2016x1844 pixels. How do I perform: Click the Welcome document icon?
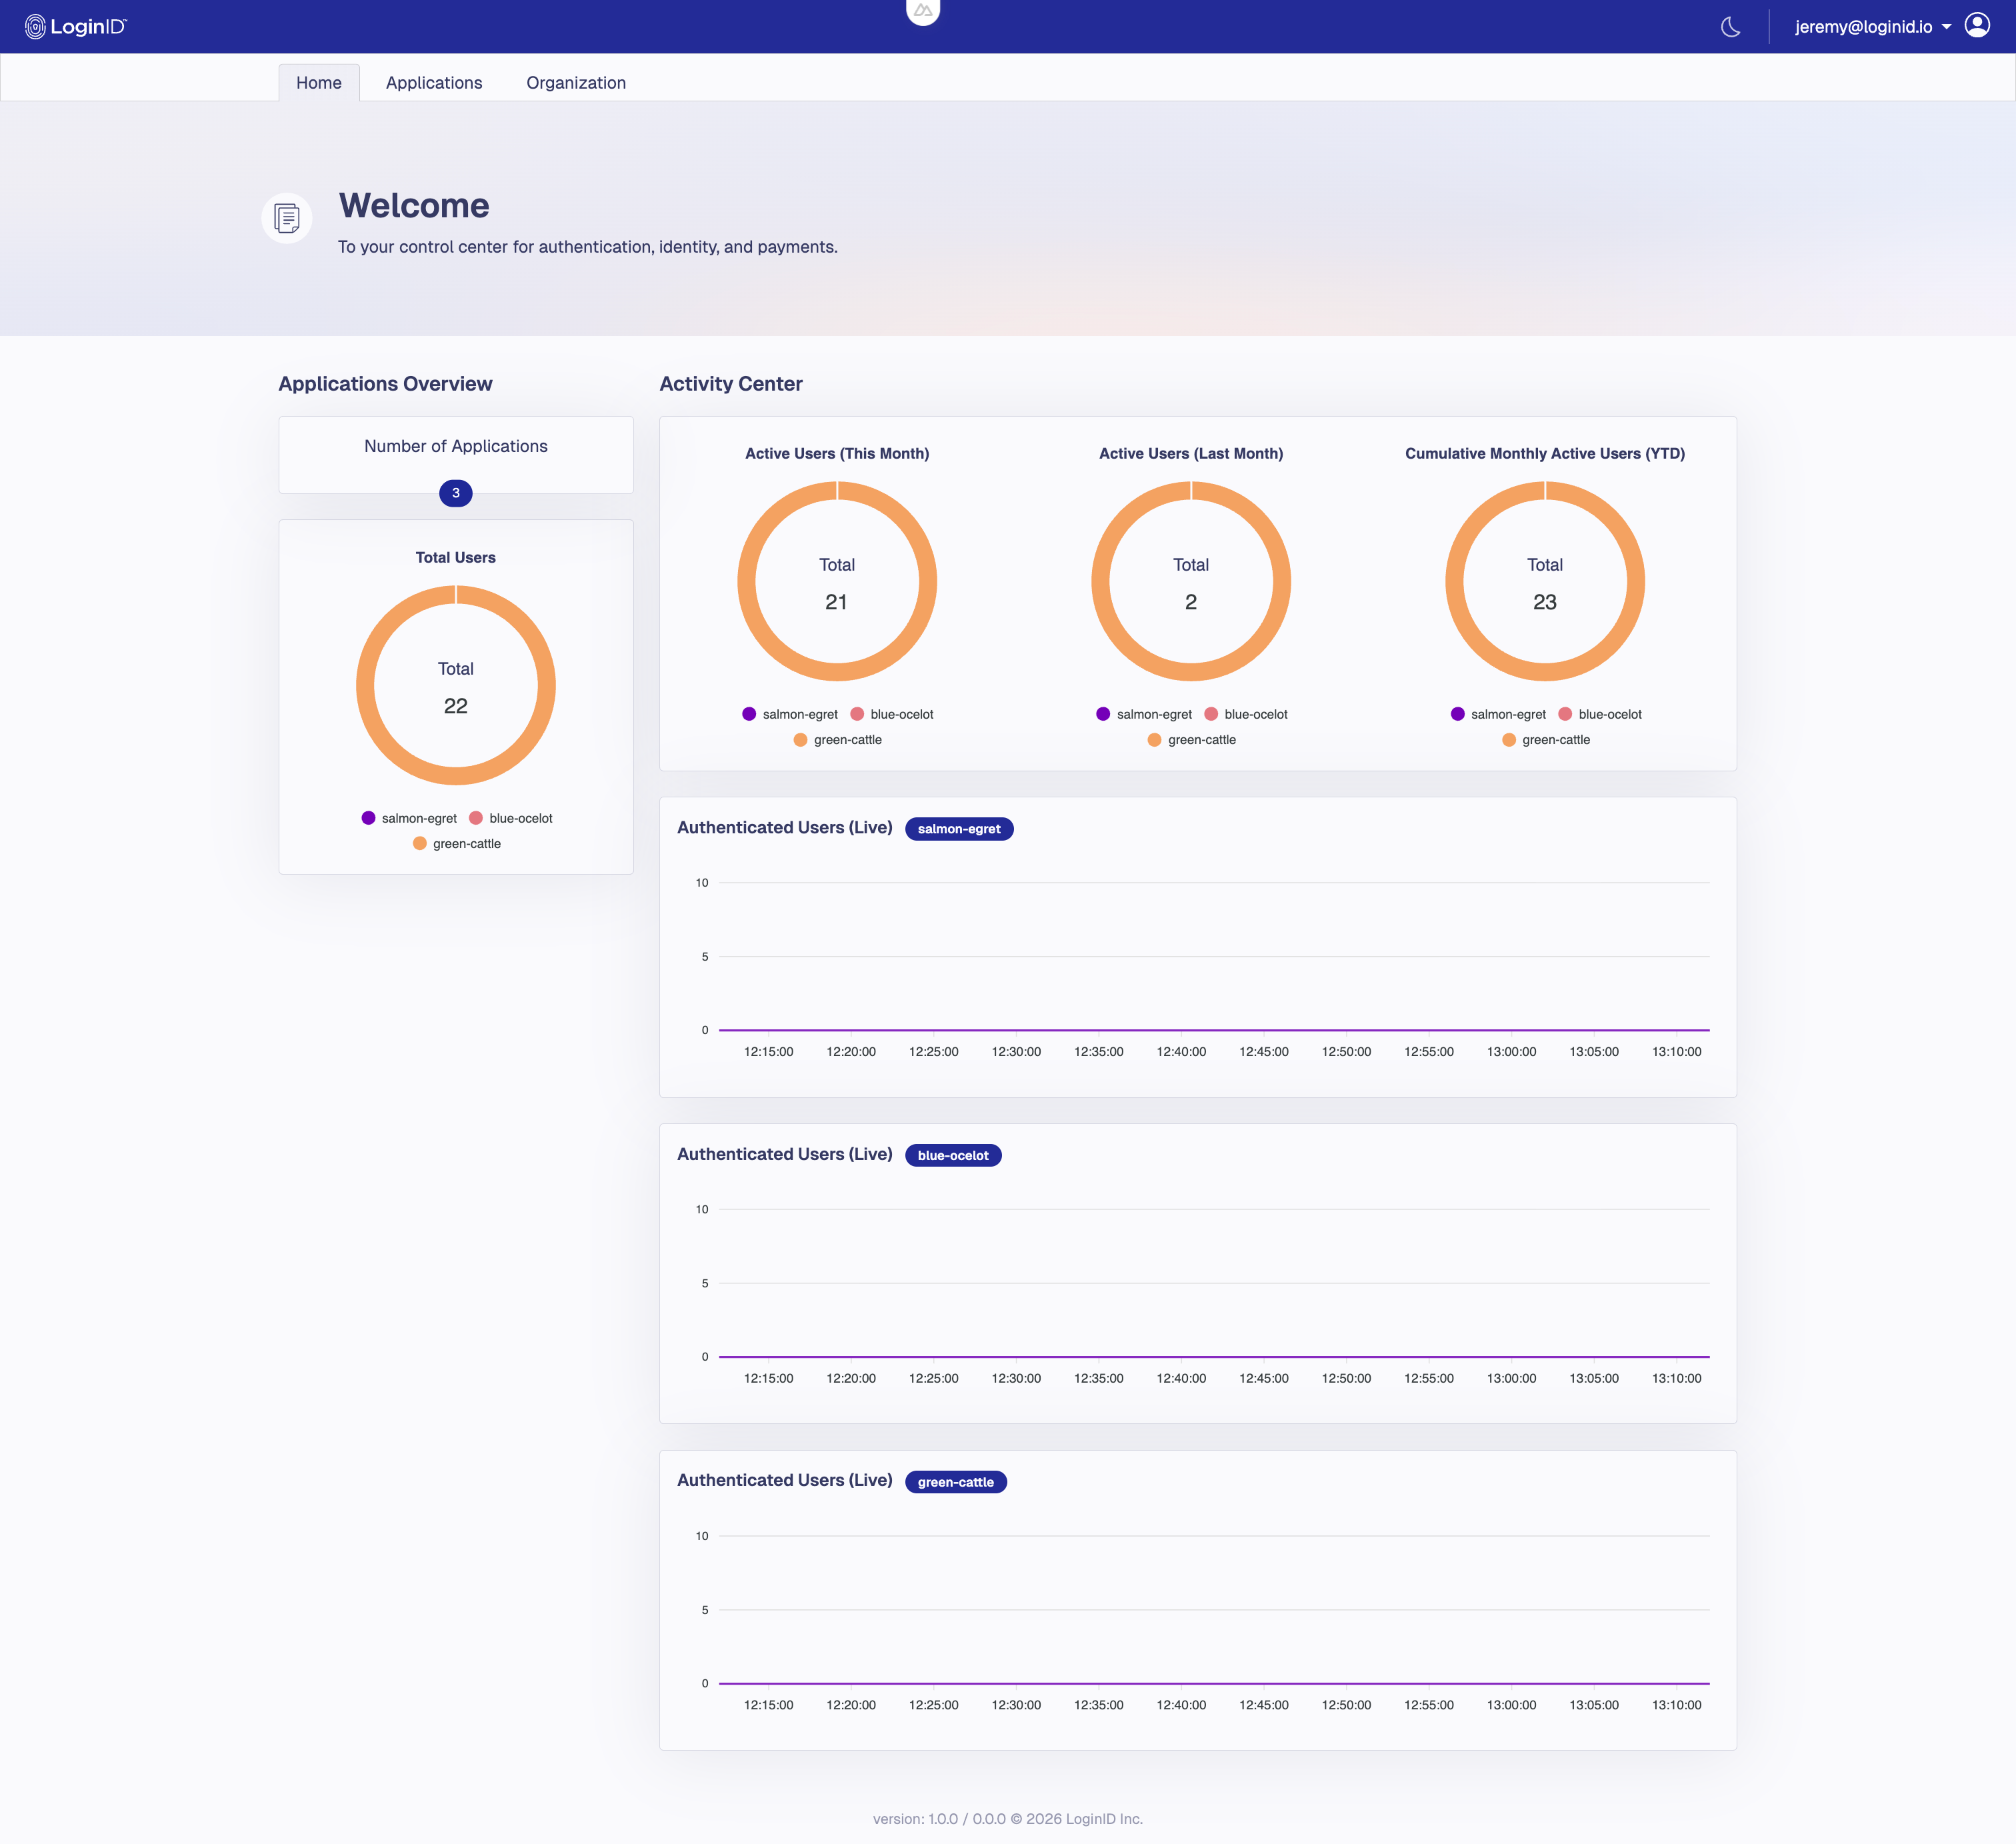click(287, 218)
